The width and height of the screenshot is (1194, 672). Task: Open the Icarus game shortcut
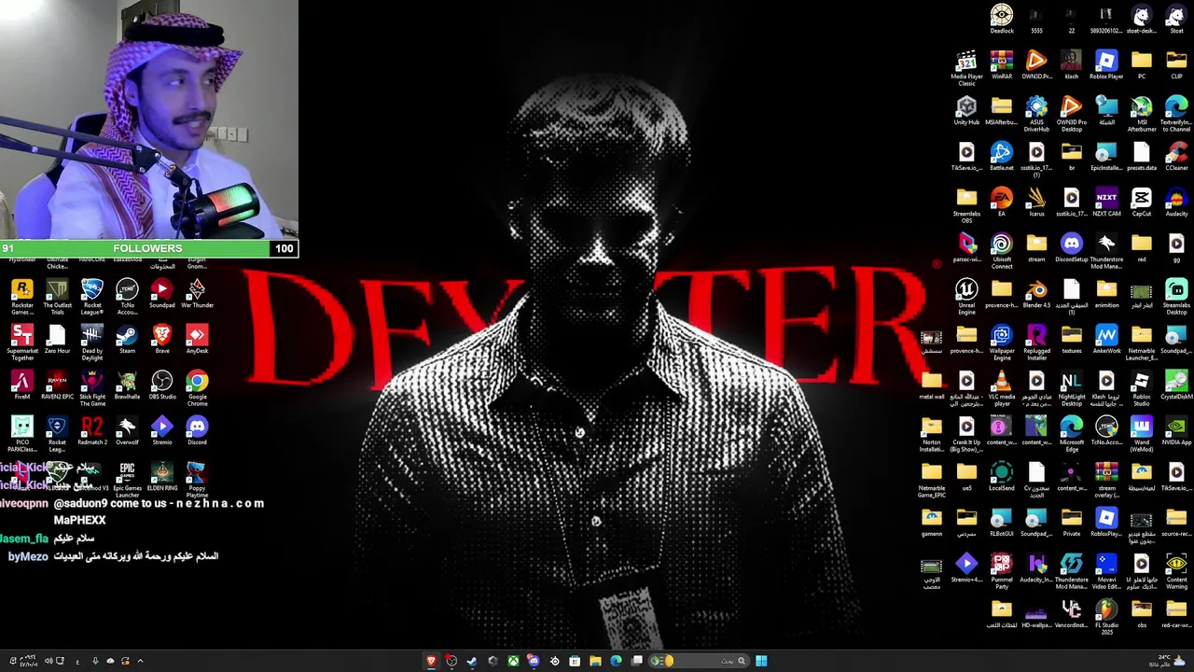[1036, 202]
